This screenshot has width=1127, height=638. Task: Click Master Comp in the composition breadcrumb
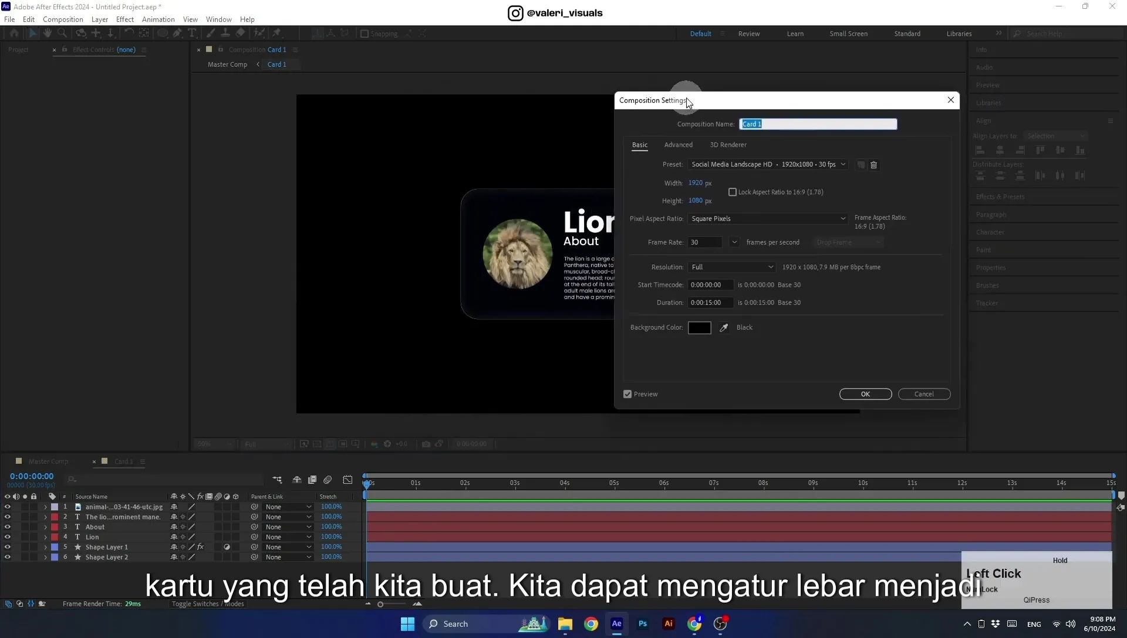tap(227, 65)
